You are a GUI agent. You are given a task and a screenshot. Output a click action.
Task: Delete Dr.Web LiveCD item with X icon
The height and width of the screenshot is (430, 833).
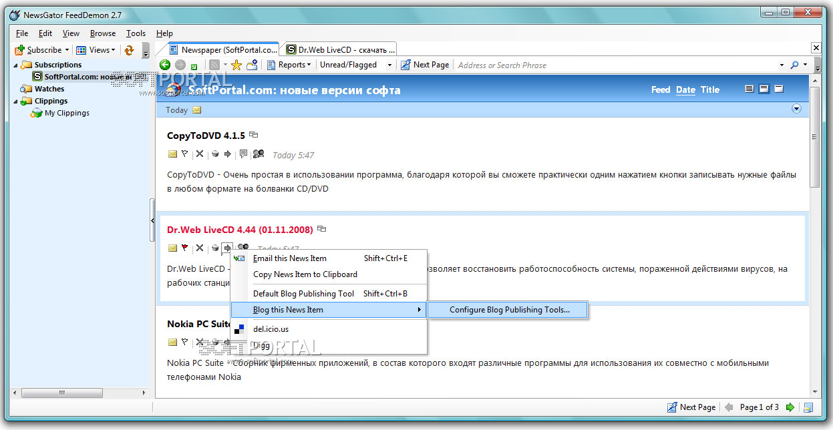tap(199, 248)
